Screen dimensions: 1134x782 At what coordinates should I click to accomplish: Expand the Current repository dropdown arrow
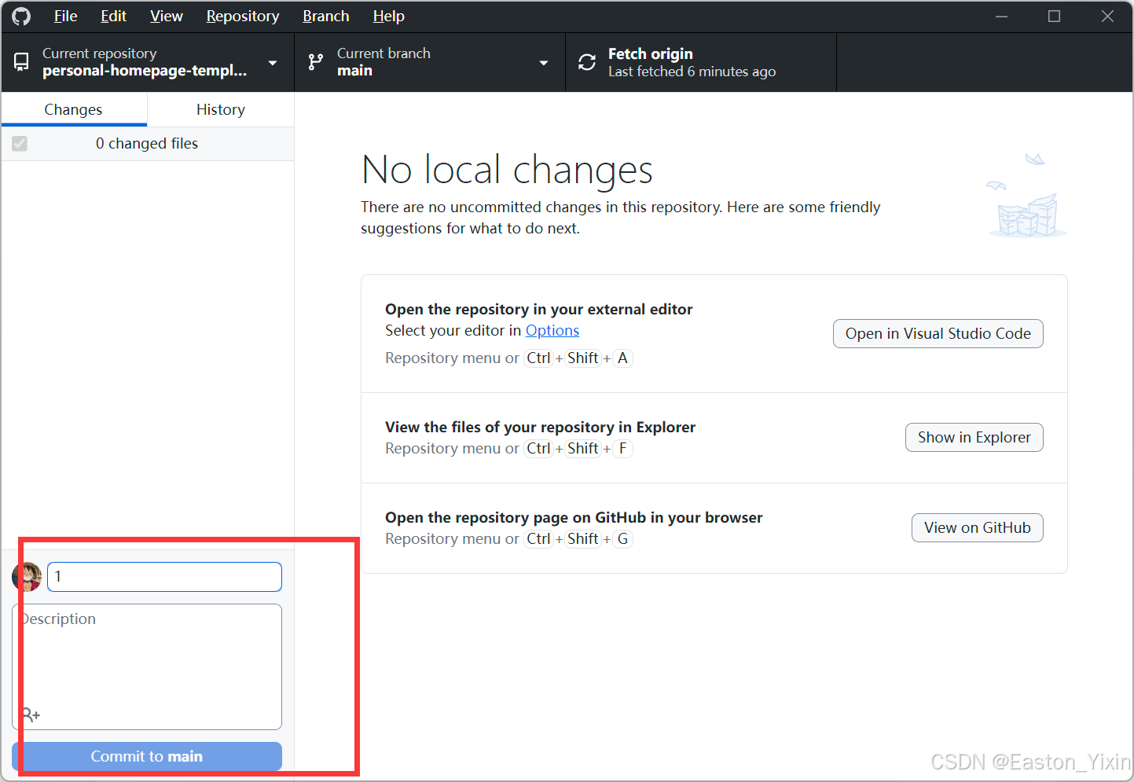(273, 63)
